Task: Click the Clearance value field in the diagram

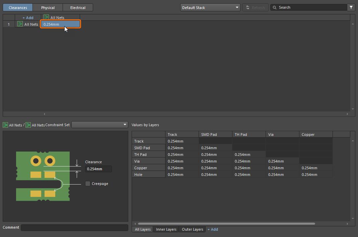Action: pyautogui.click(x=98, y=169)
